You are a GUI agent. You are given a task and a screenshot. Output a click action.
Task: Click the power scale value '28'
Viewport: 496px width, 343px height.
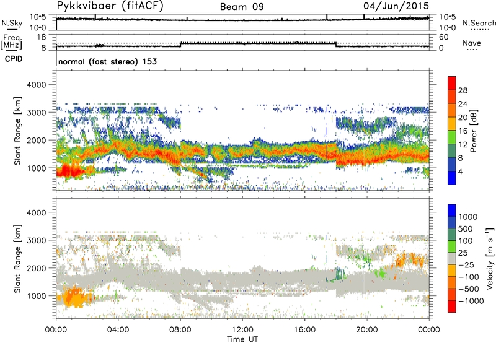click(463, 90)
